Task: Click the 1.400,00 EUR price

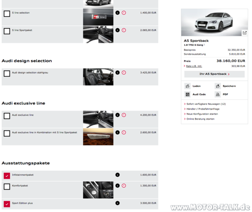Action: pyautogui.click(x=148, y=13)
